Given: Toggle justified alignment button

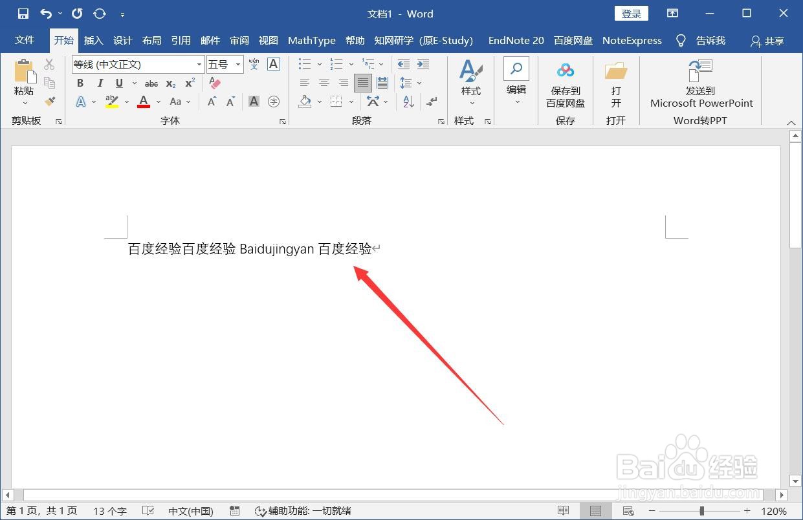Looking at the screenshot, I should tap(363, 83).
